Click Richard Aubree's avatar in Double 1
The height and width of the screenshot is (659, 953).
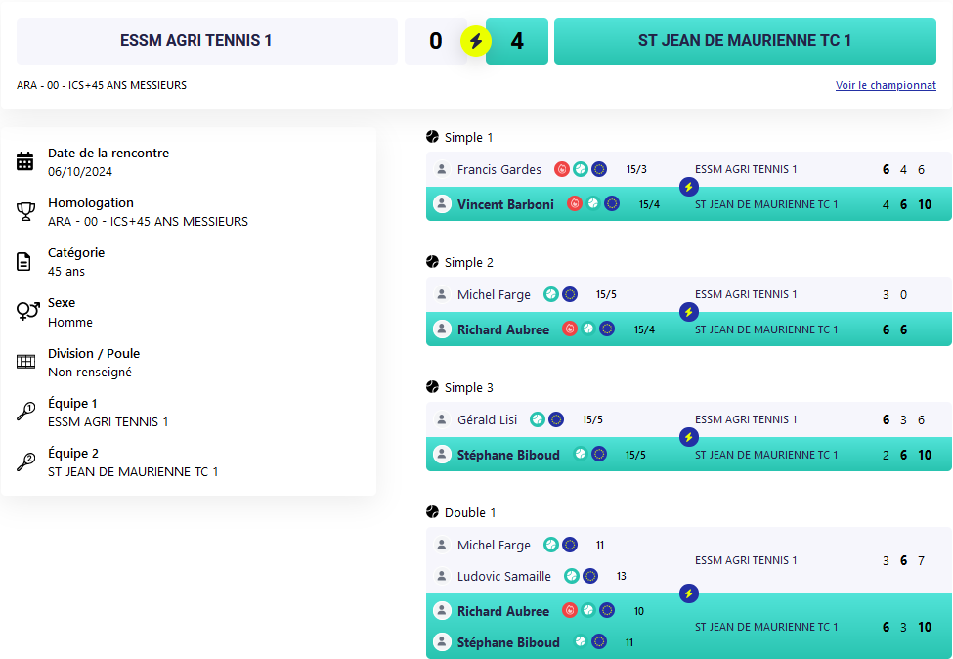coord(442,611)
